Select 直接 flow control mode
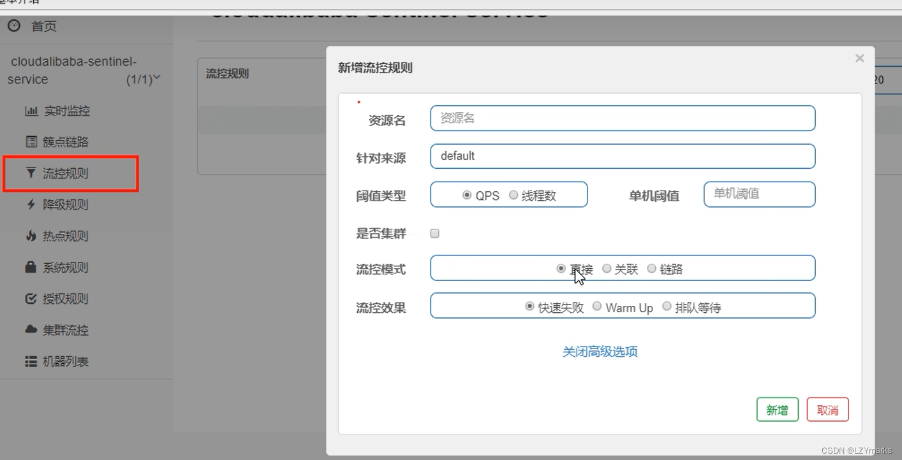 pyautogui.click(x=561, y=269)
